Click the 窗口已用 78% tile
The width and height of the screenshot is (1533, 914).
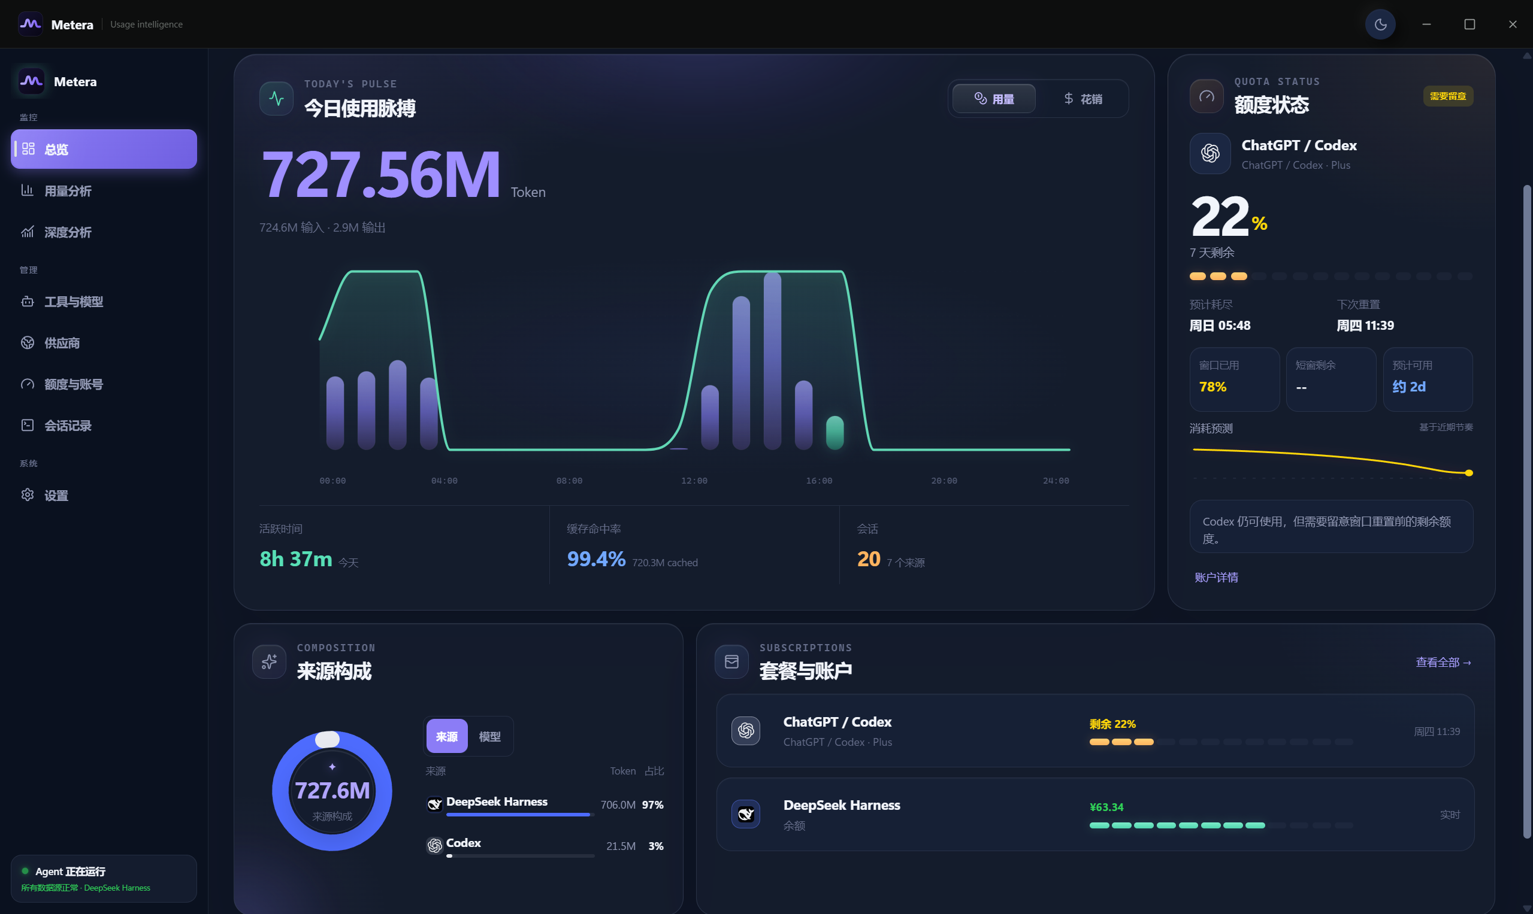click(1234, 379)
